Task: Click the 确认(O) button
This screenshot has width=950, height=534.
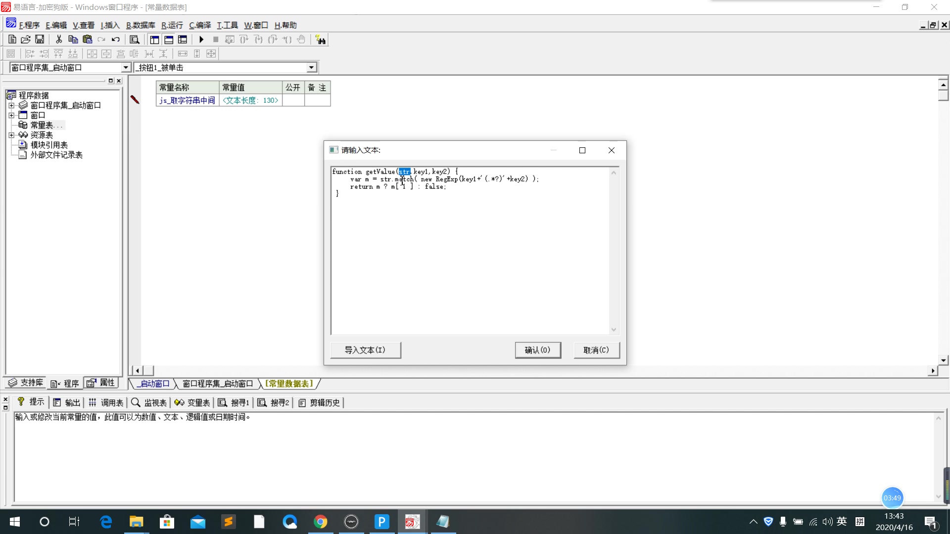Action: 537,350
